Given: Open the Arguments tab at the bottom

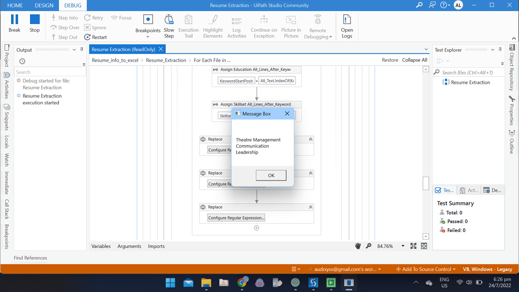Looking at the screenshot, I should (129, 246).
